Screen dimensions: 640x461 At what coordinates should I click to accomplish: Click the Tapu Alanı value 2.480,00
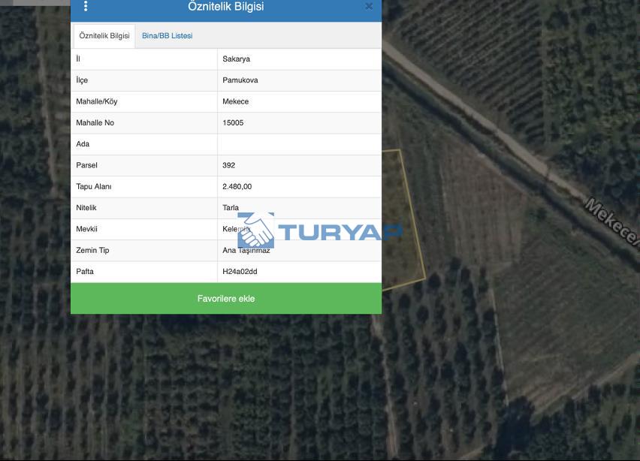(237, 186)
